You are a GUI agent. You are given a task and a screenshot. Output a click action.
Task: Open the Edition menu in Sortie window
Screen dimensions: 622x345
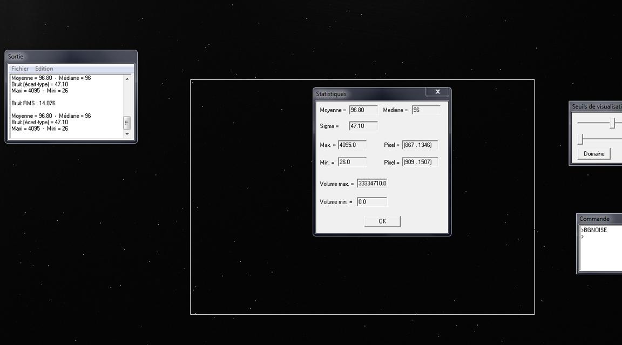click(x=44, y=69)
